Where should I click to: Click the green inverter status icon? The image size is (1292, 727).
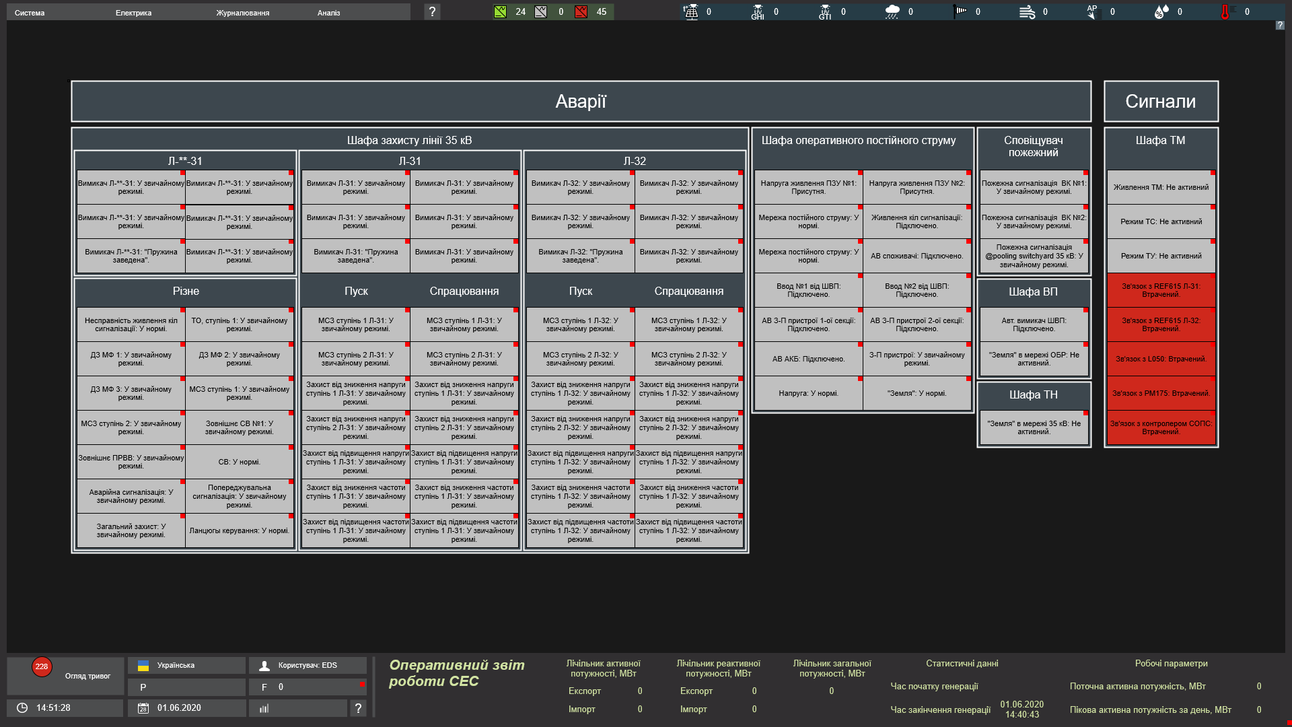pyautogui.click(x=500, y=11)
